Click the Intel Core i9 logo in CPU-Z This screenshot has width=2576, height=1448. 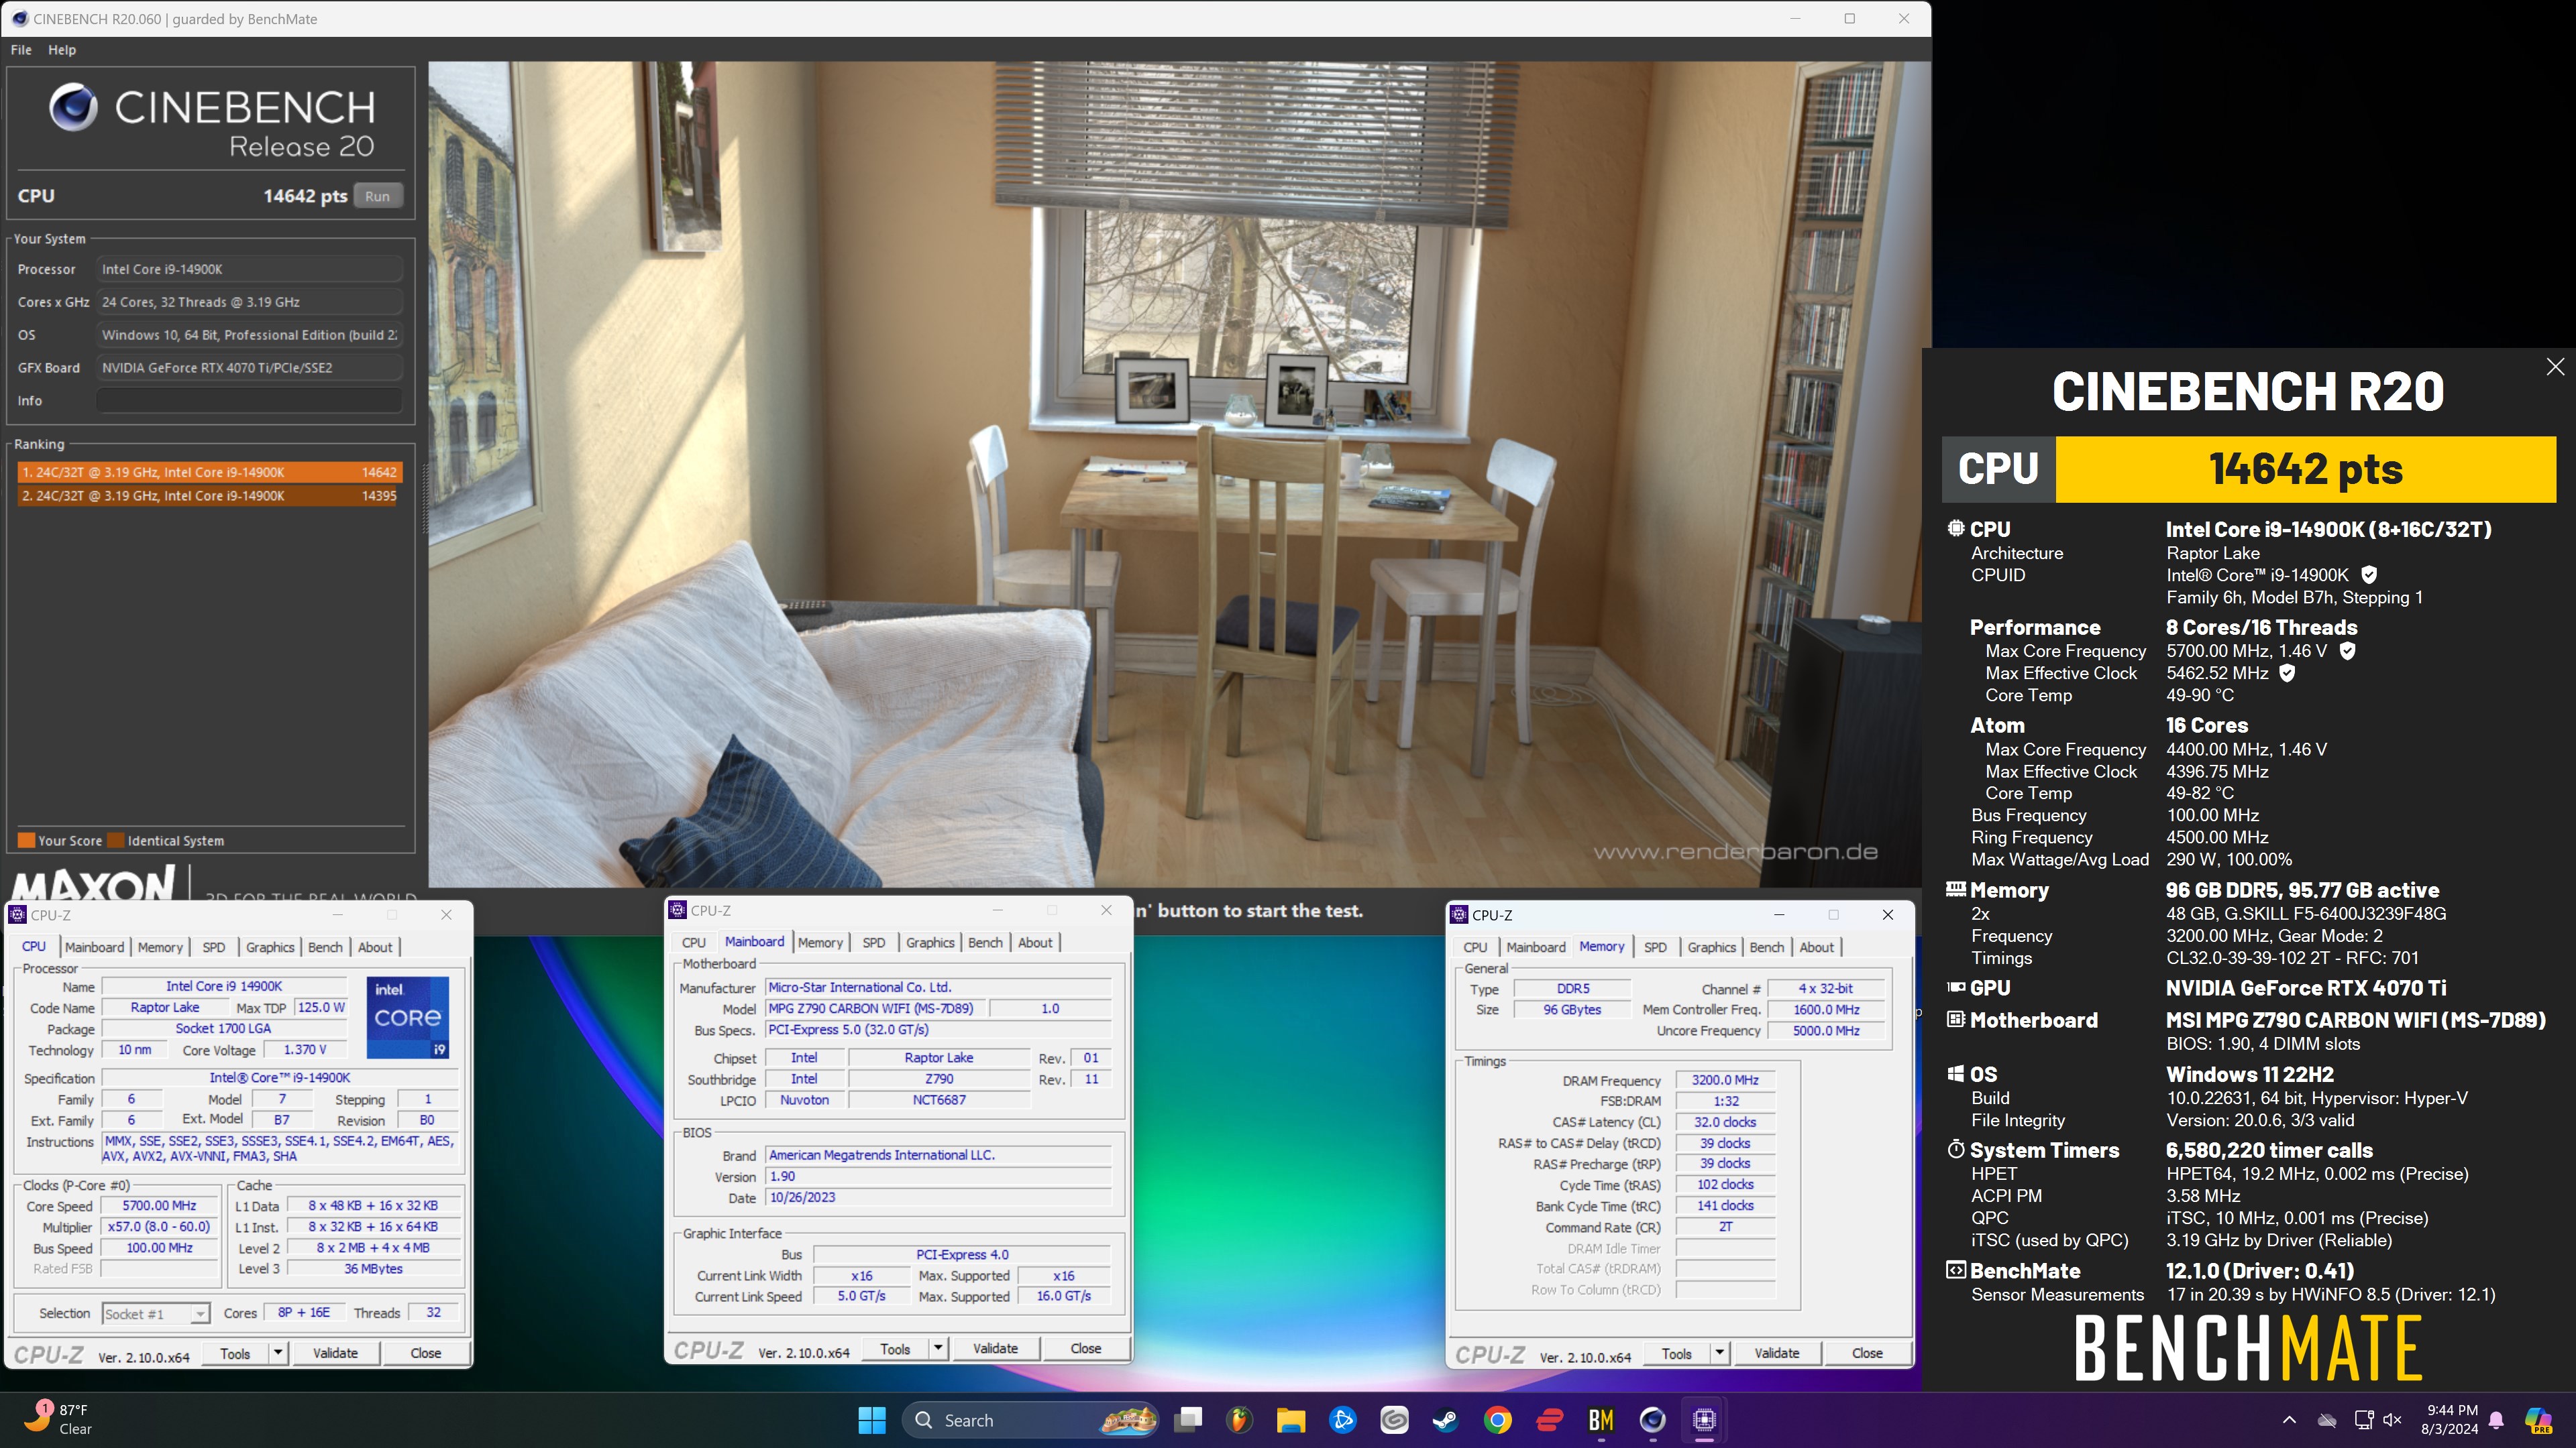(408, 1018)
